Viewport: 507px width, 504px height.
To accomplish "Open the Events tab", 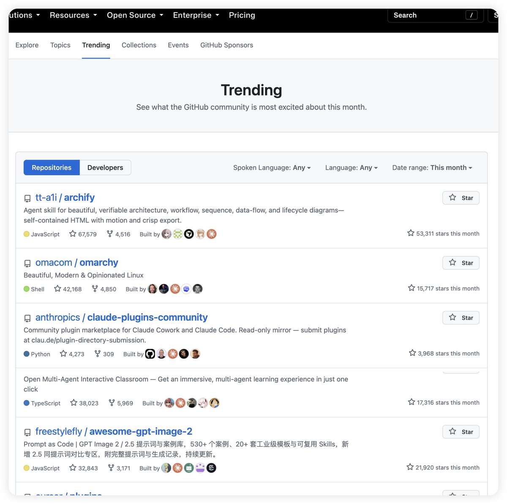I will tap(178, 45).
